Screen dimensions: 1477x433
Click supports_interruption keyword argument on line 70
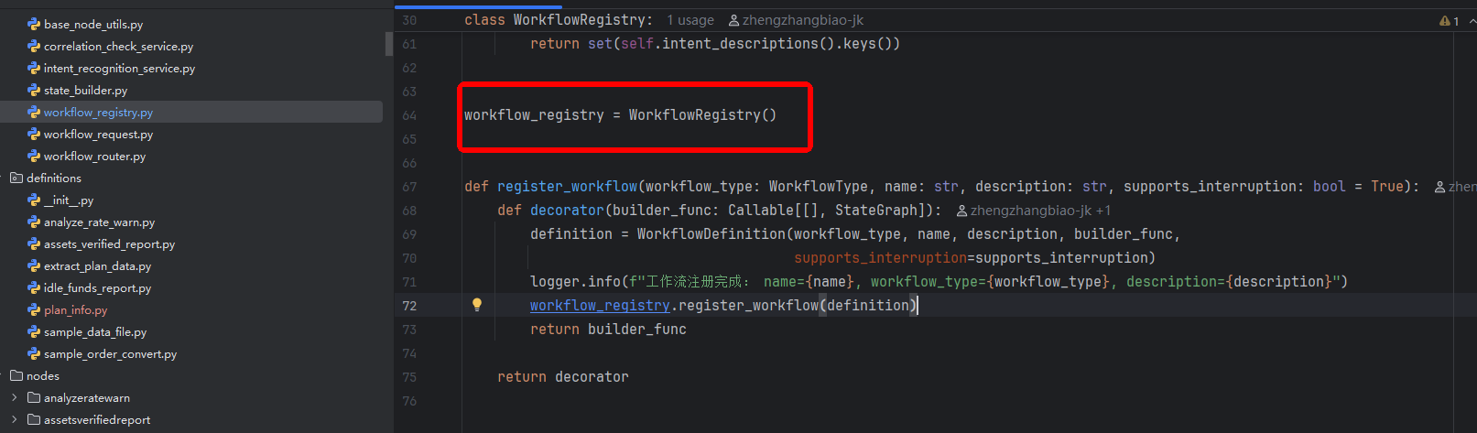pyautogui.click(x=880, y=258)
